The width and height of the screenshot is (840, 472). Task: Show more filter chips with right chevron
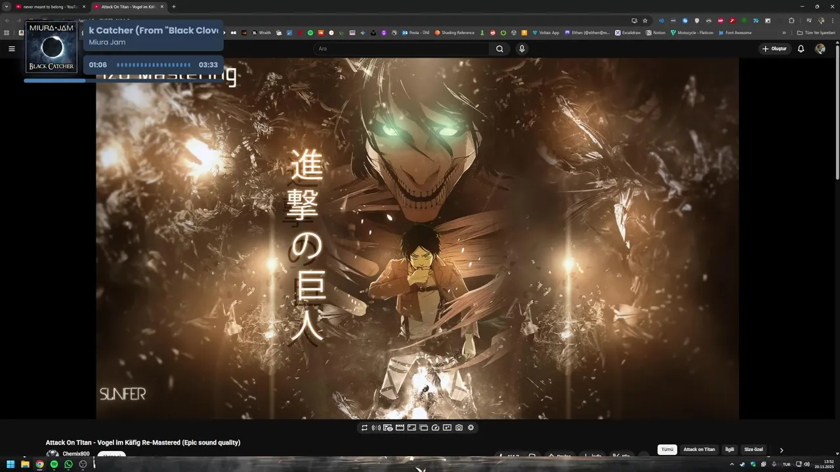781,450
